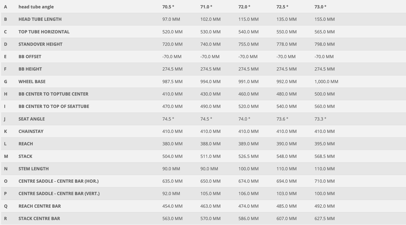Click BB CENTER TO TOPTUBE CENTER label
406x225 pixels.
(53, 94)
